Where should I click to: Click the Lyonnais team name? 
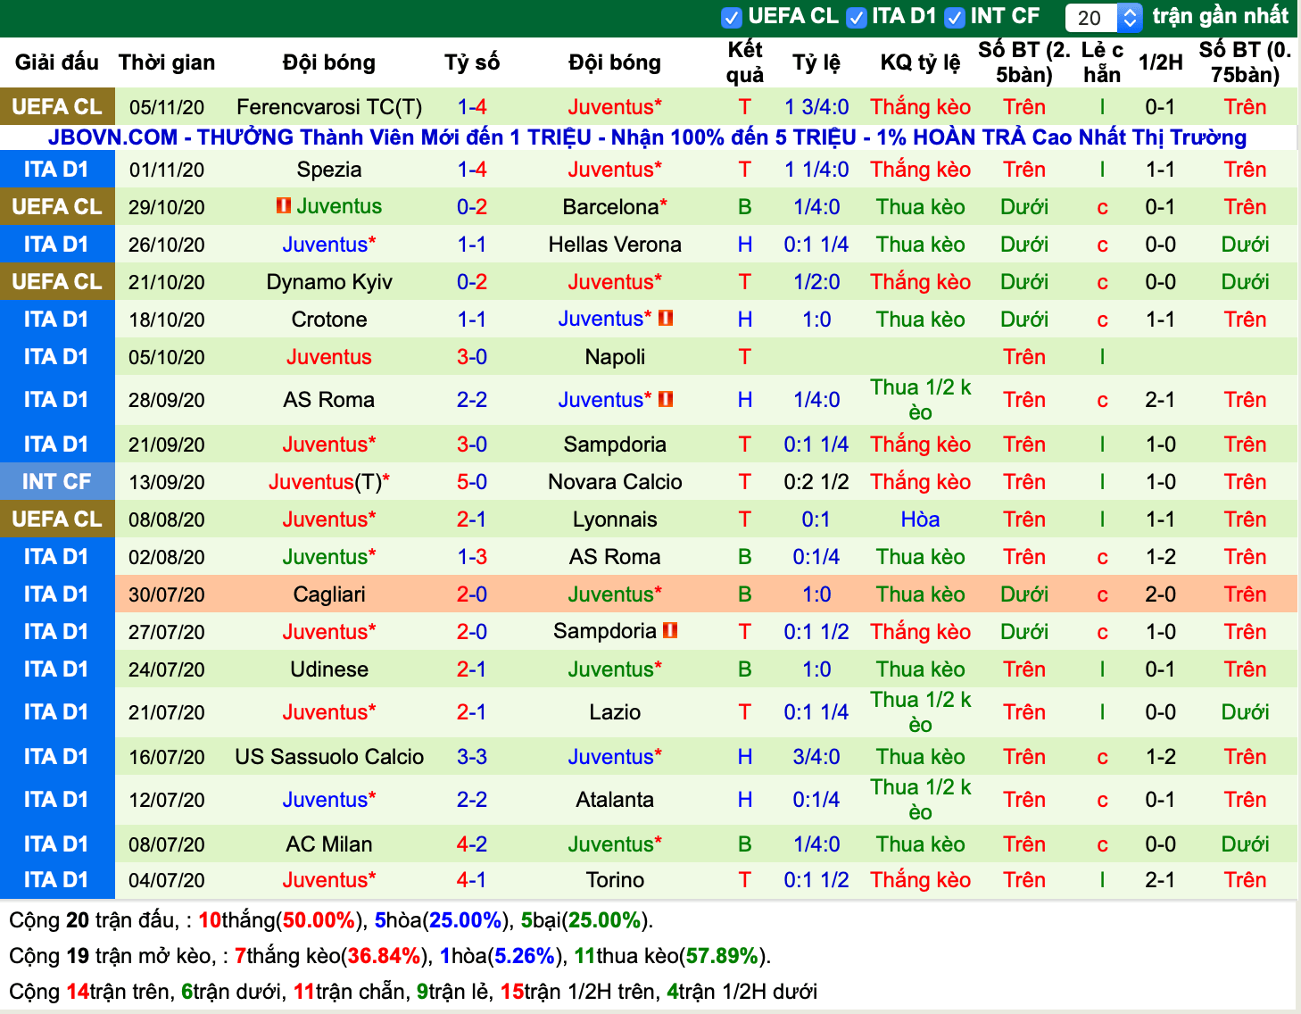click(615, 519)
